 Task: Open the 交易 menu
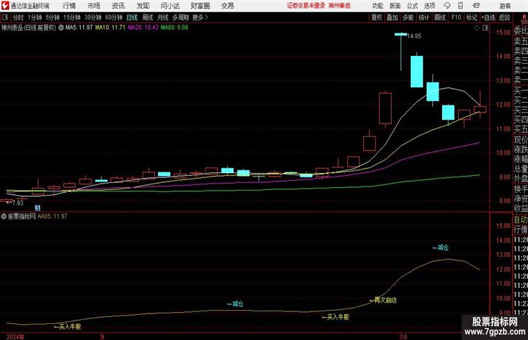tap(227, 6)
